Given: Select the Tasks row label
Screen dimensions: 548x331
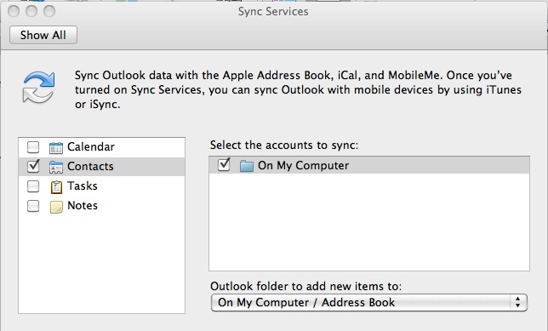Looking at the screenshot, I should click(83, 186).
